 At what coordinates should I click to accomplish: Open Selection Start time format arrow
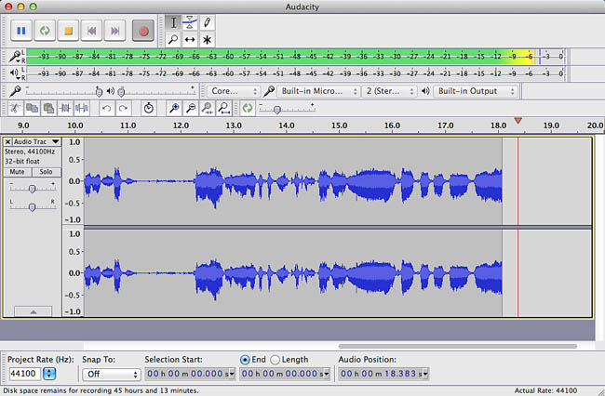232,374
